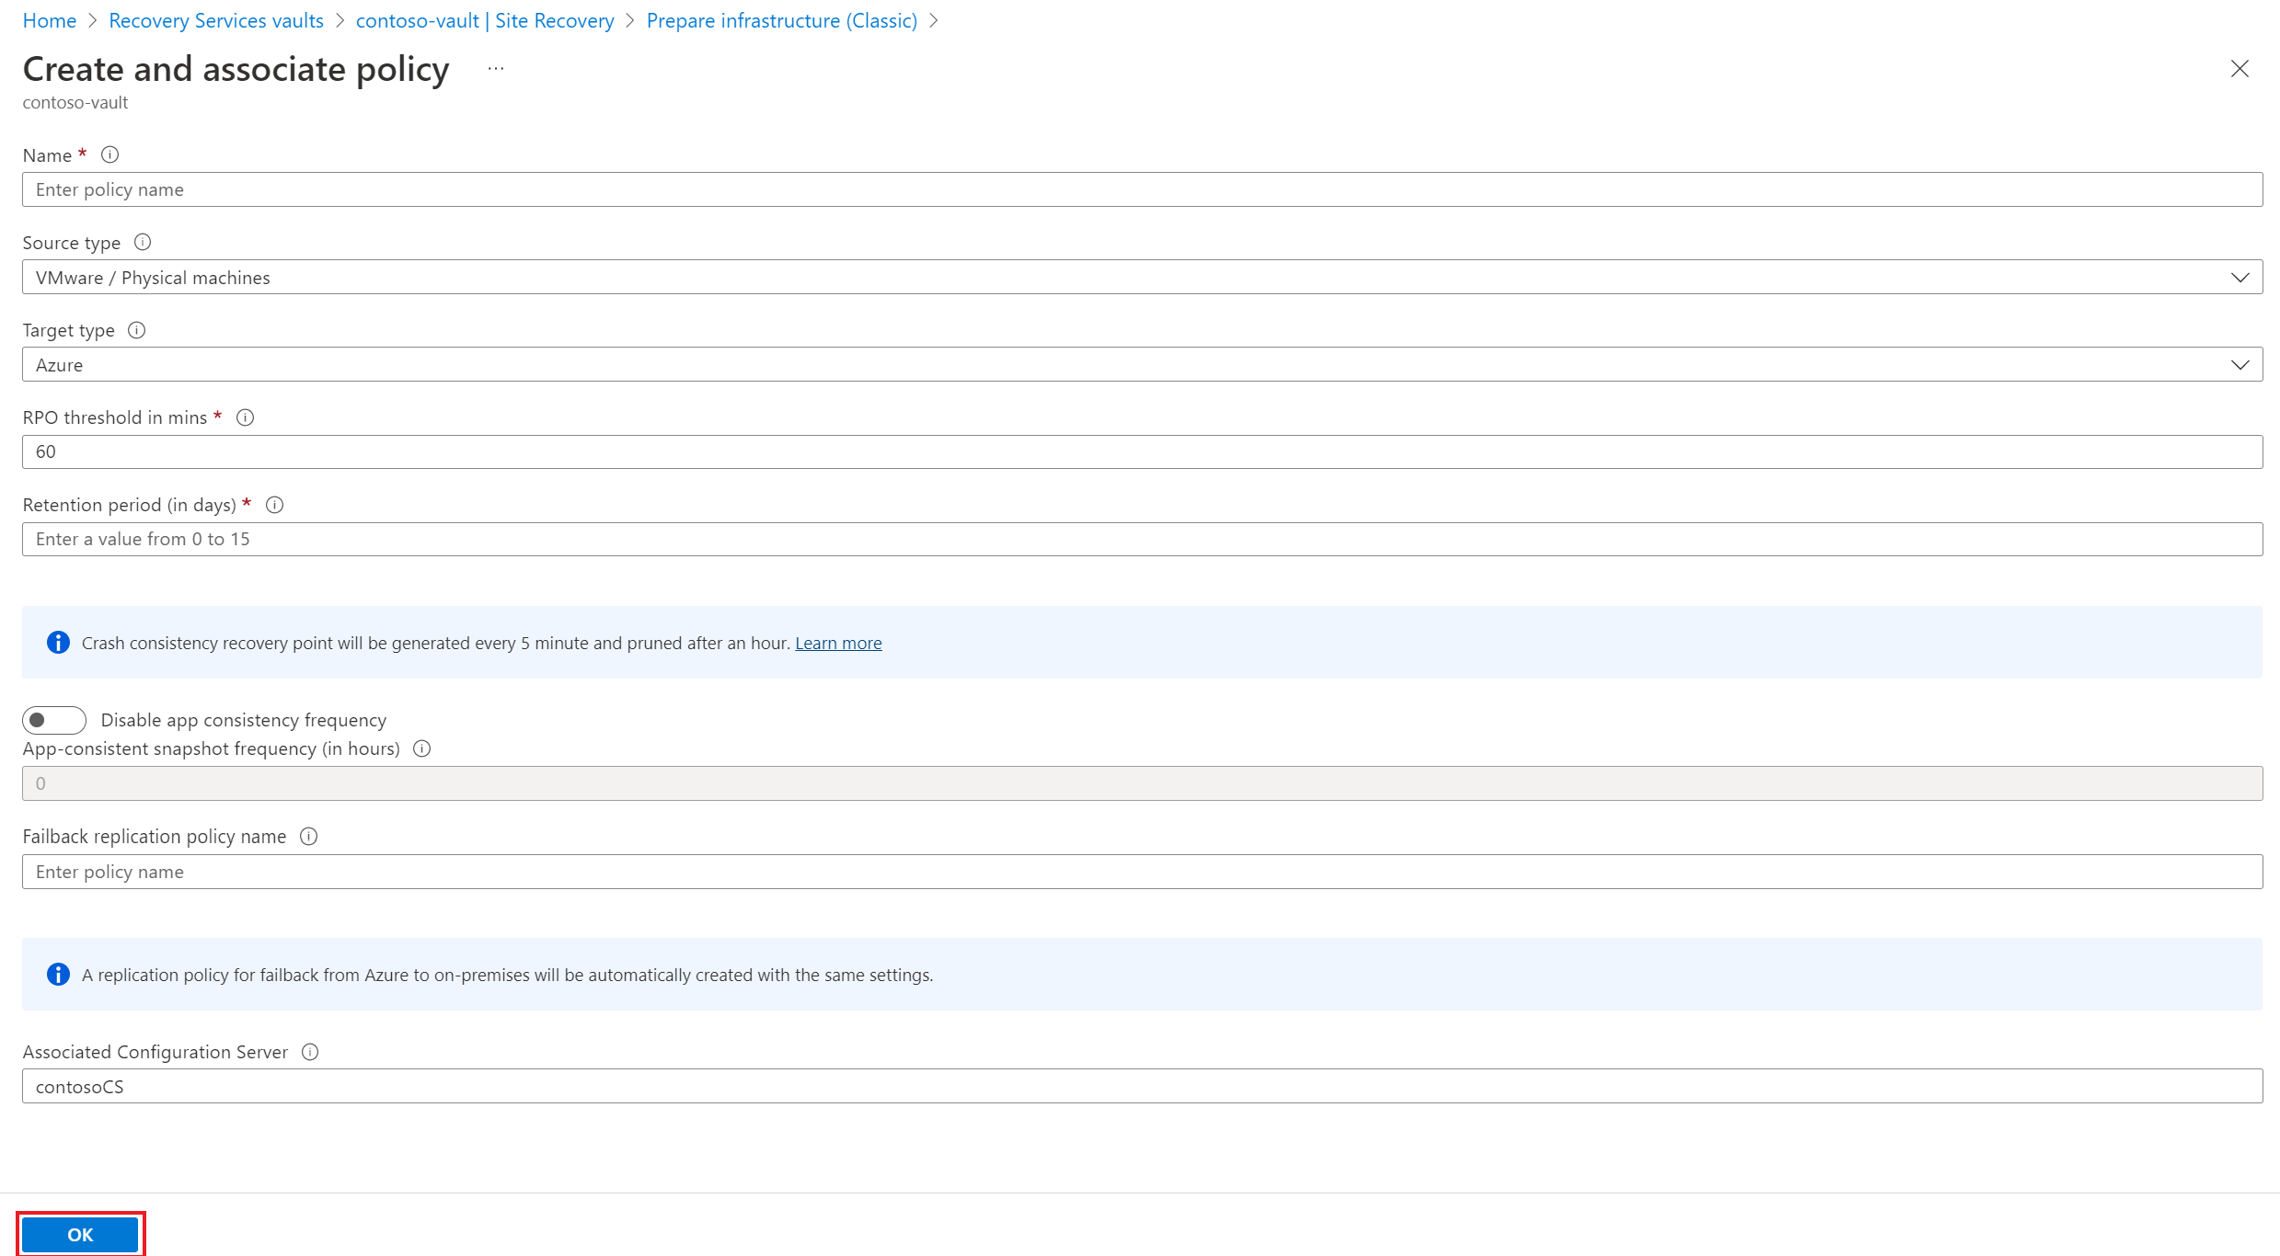Enter policy name in Name field

coord(1141,188)
